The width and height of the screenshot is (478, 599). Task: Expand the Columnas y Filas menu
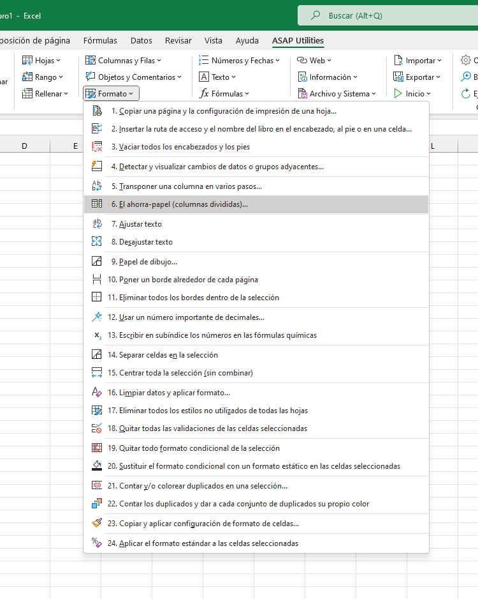123,61
